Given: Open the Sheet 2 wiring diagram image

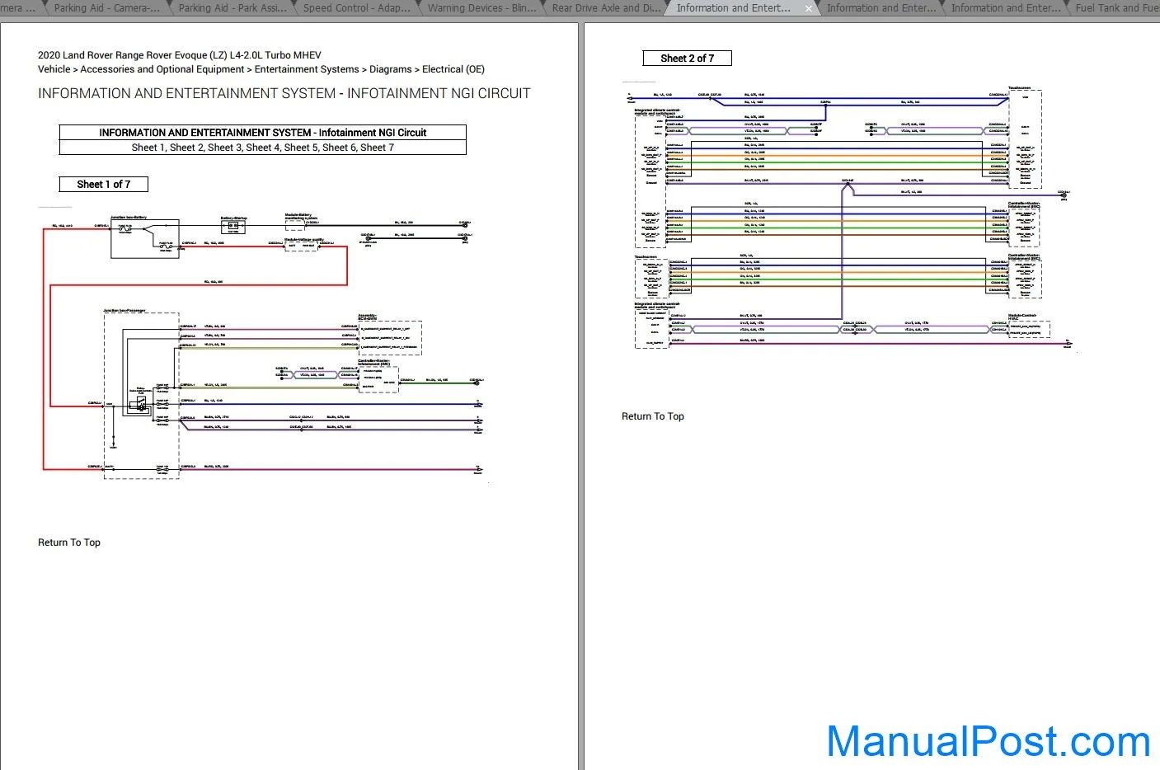Looking at the screenshot, I should click(x=849, y=218).
